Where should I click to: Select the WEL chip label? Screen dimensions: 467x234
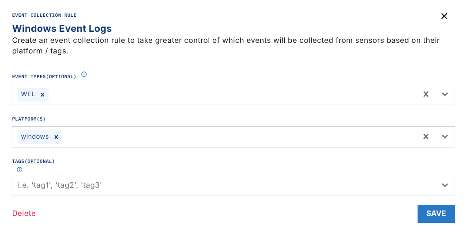tap(28, 94)
